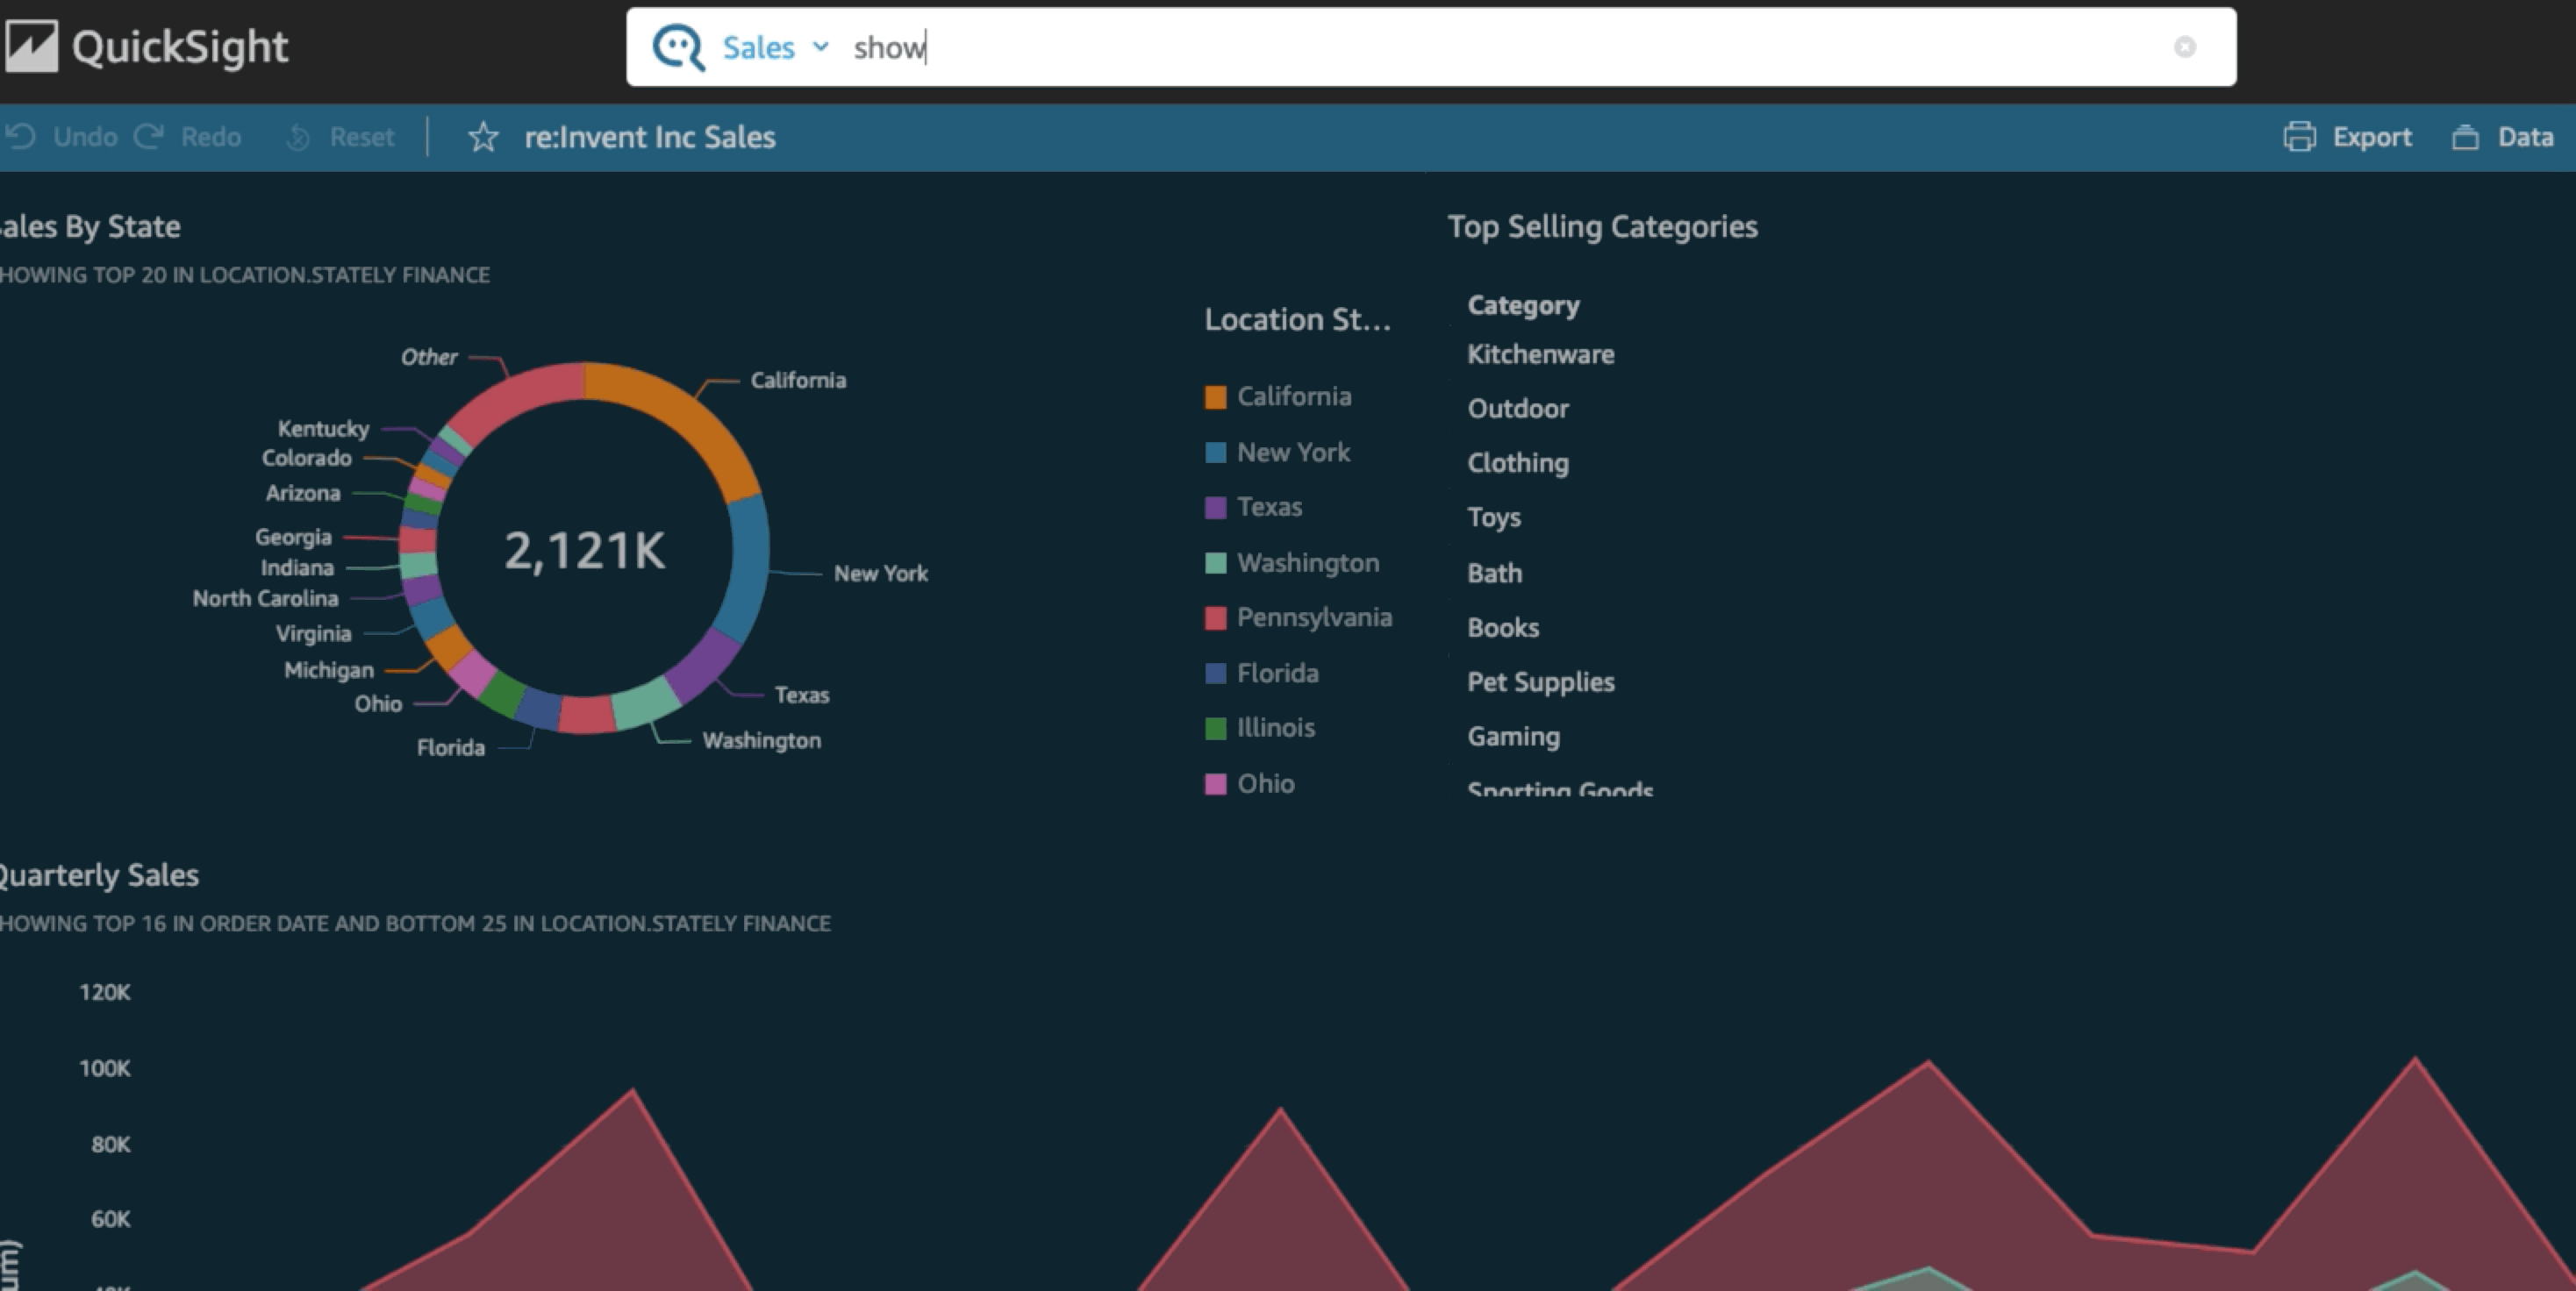
Task: Click the Kentucky donut chart label
Action: pyautogui.click(x=323, y=429)
